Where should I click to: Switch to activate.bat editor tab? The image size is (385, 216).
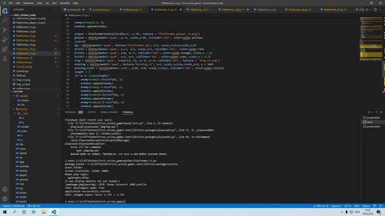(x=73, y=10)
